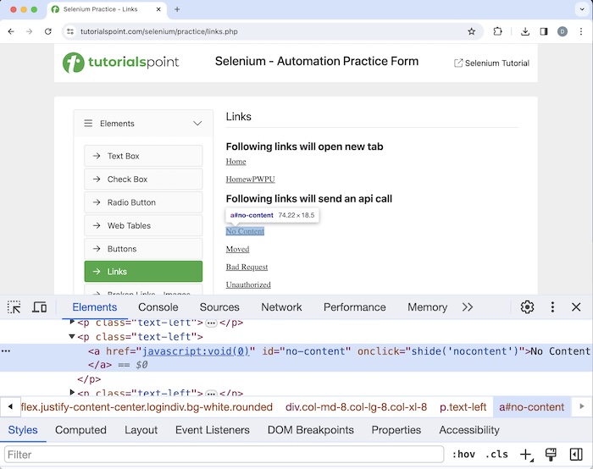Bookmark this page with the star icon

click(472, 31)
